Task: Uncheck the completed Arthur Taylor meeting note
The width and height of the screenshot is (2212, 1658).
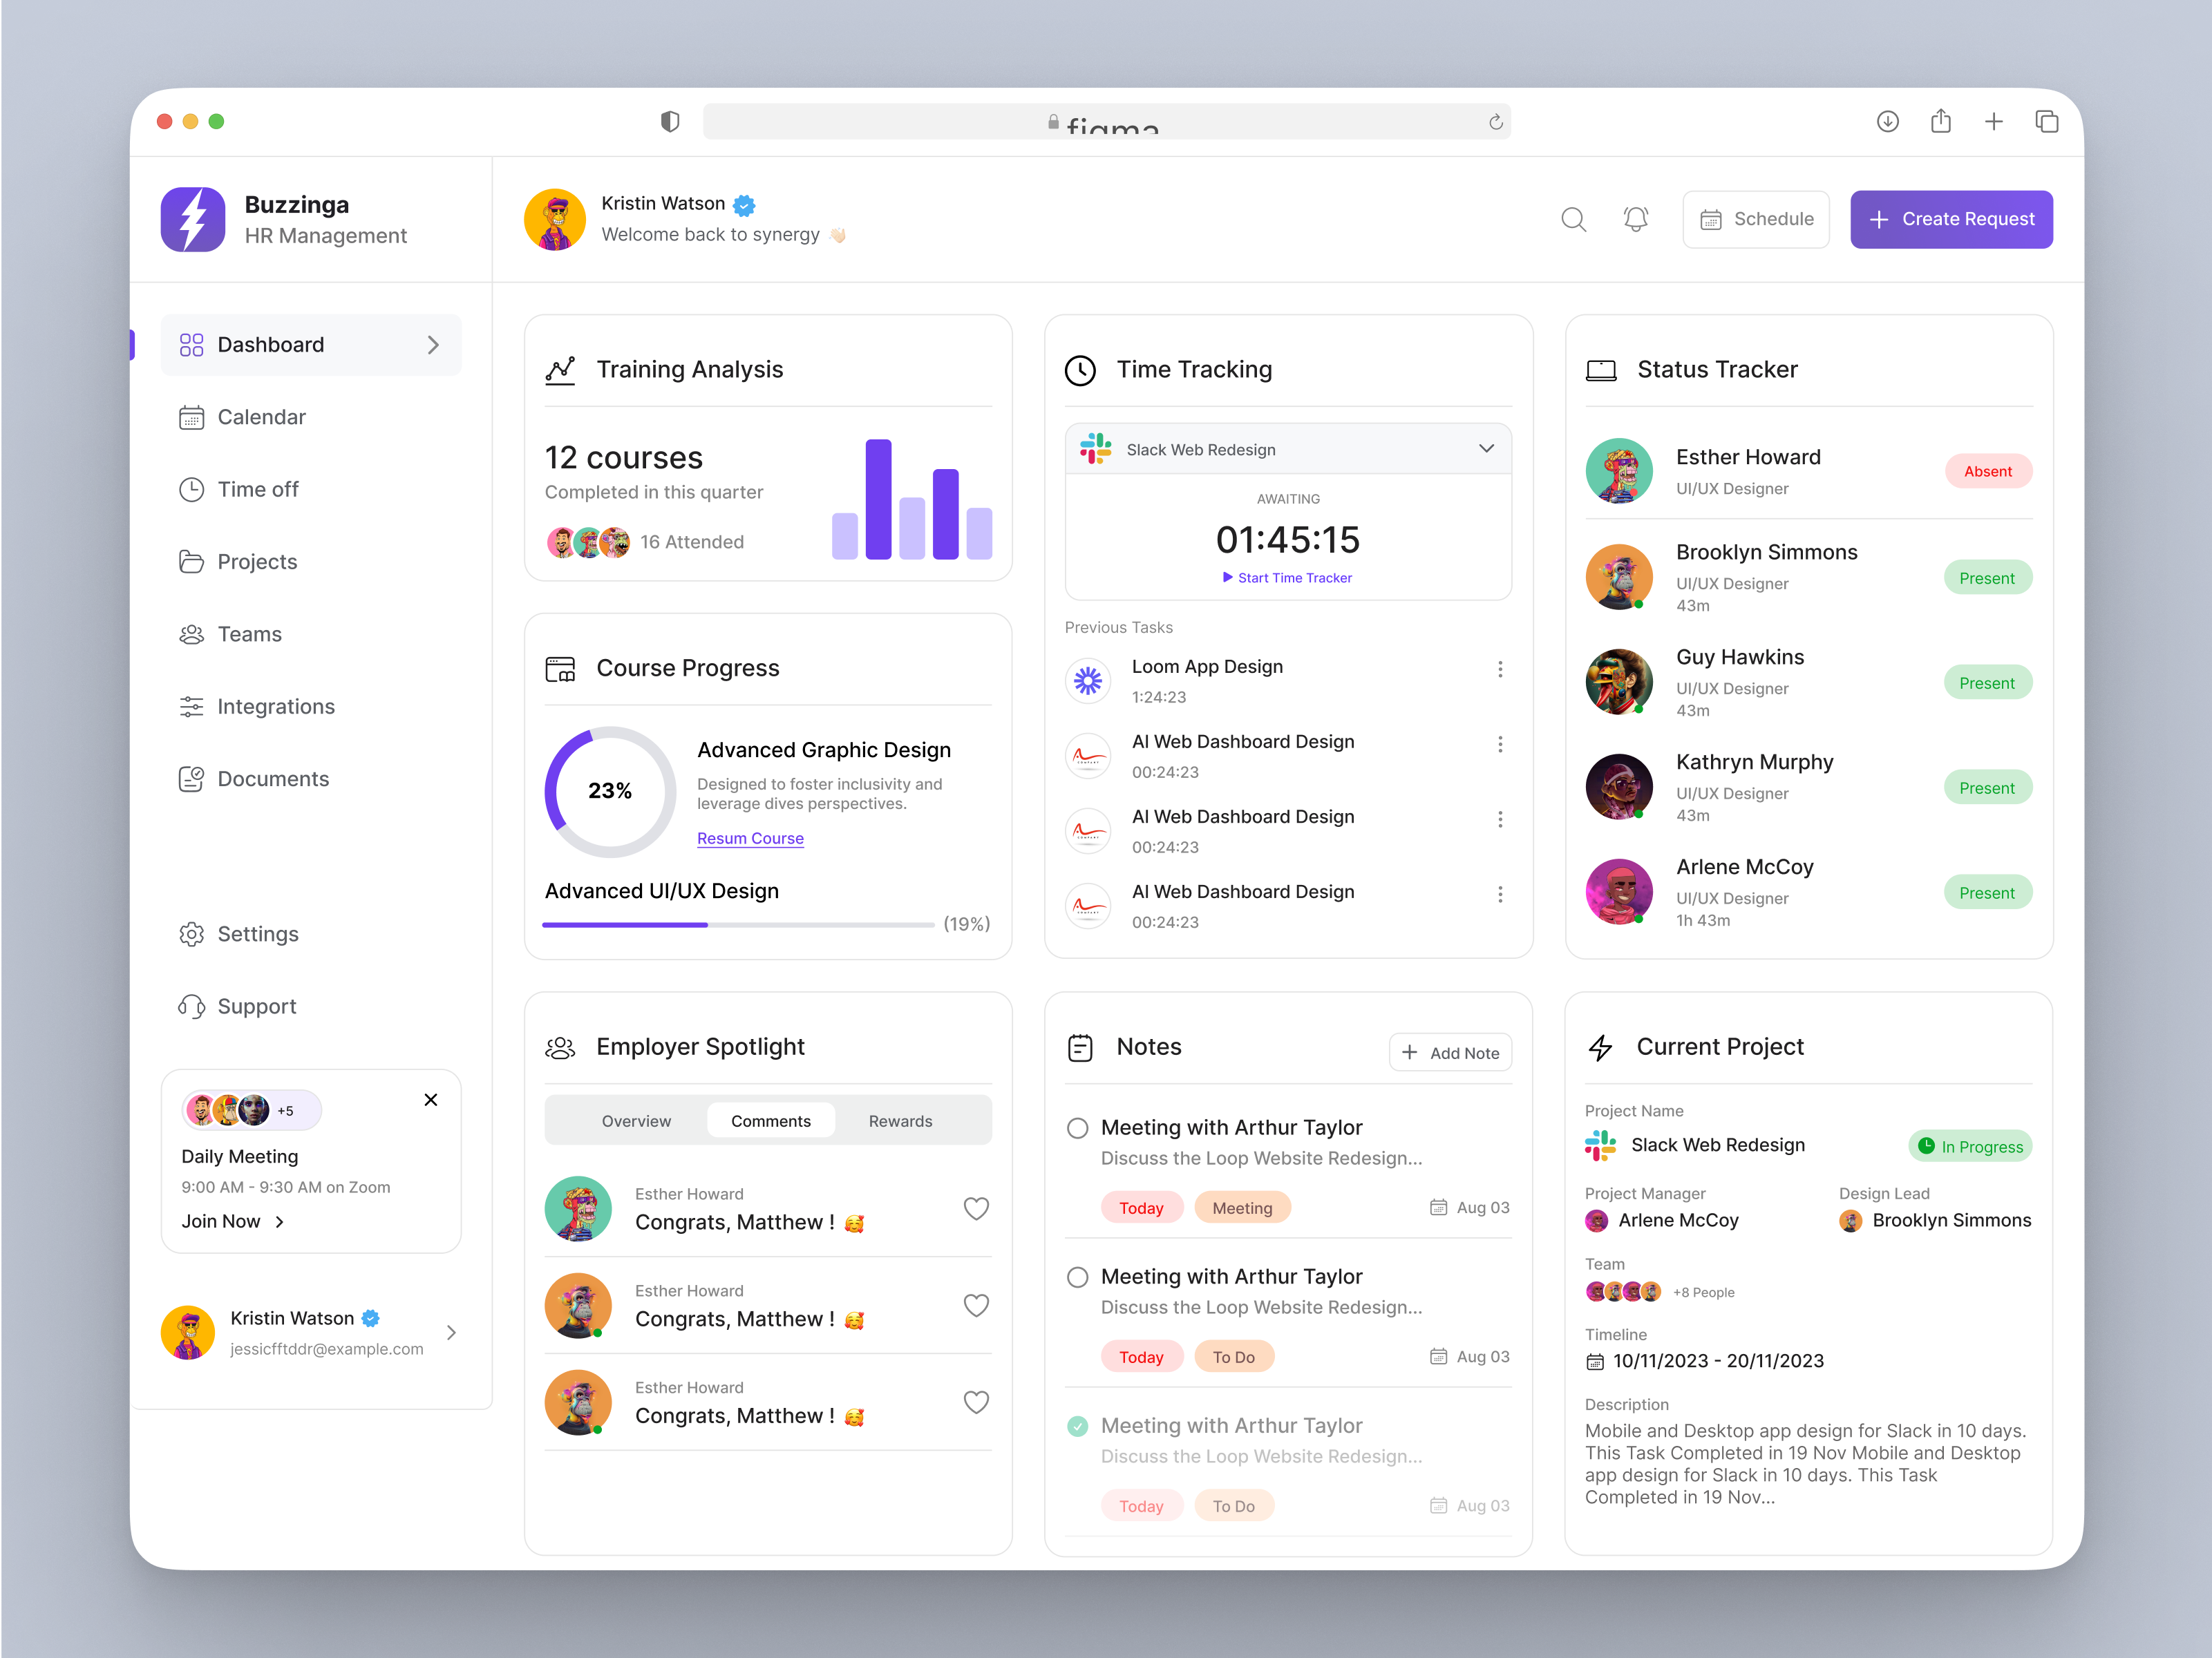Action: [x=1077, y=1426]
